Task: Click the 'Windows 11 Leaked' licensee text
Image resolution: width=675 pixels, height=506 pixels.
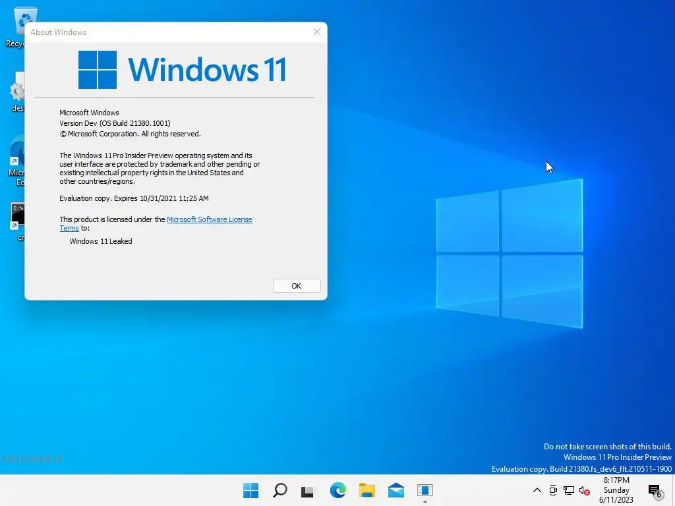Action: pyautogui.click(x=101, y=241)
